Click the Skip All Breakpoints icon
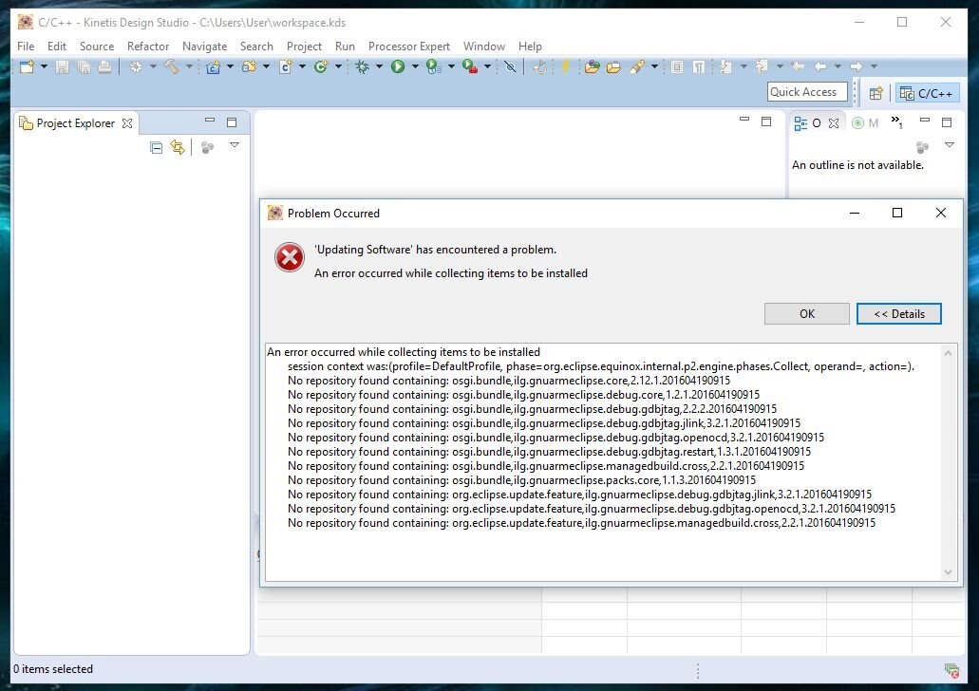 510,66
